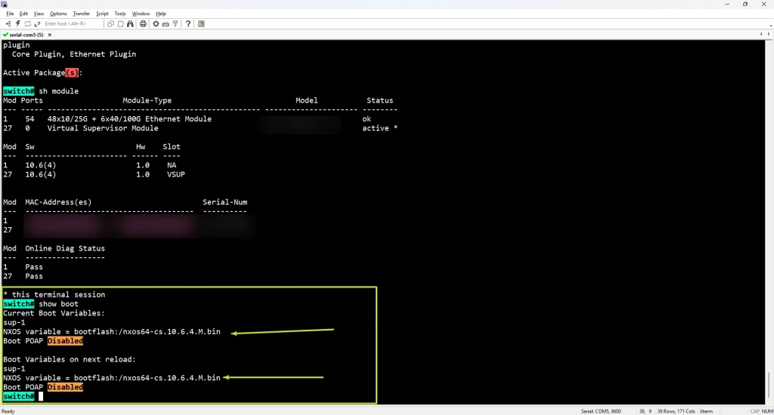The height and width of the screenshot is (415, 774).
Task: Open Help question mark icon
Action: 188,23
